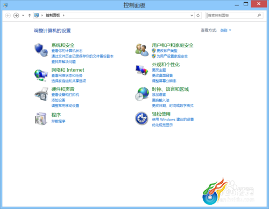
Task: Click the title bar control panel icon
Action: [5, 5]
